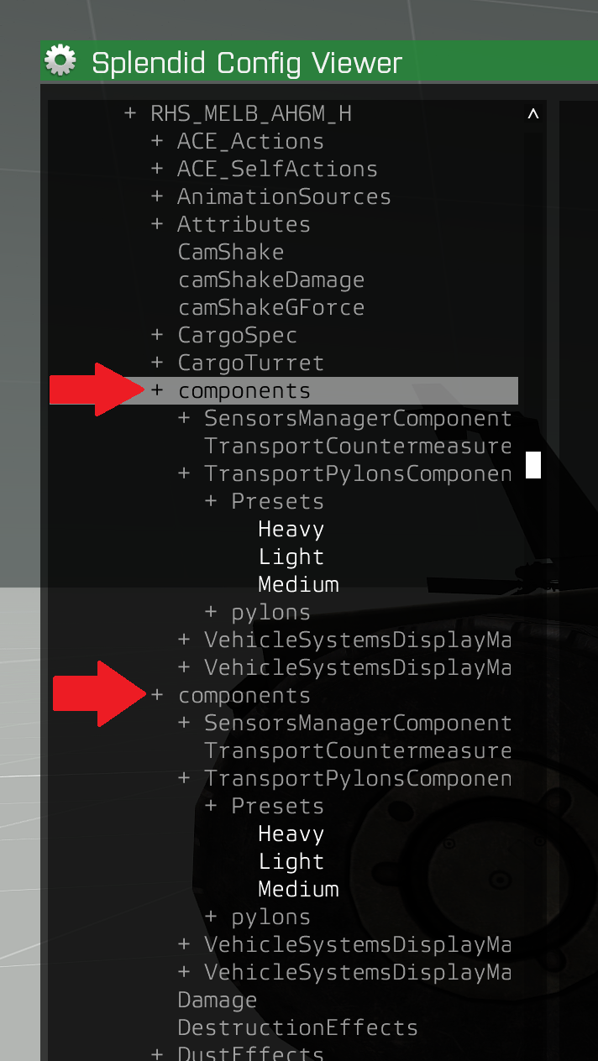This screenshot has height=1061, width=598.
Task: Select the ACE_Actions label
Action: pyautogui.click(x=250, y=141)
